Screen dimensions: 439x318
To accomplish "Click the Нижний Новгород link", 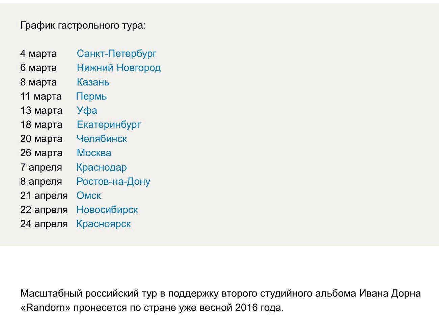I will (119, 68).
